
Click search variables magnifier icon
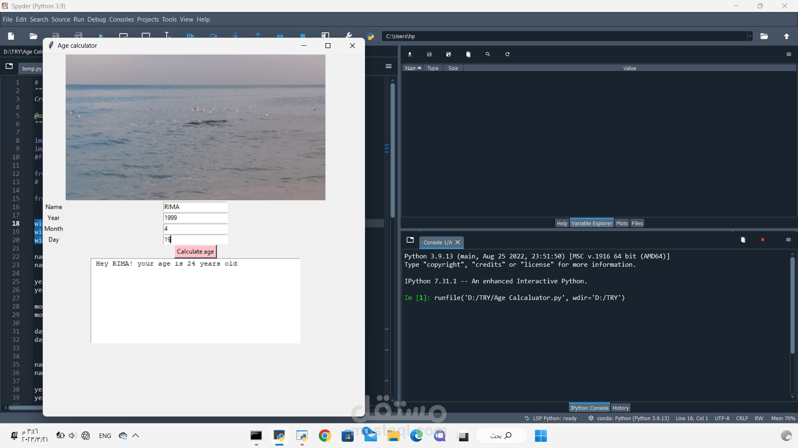[488, 54]
